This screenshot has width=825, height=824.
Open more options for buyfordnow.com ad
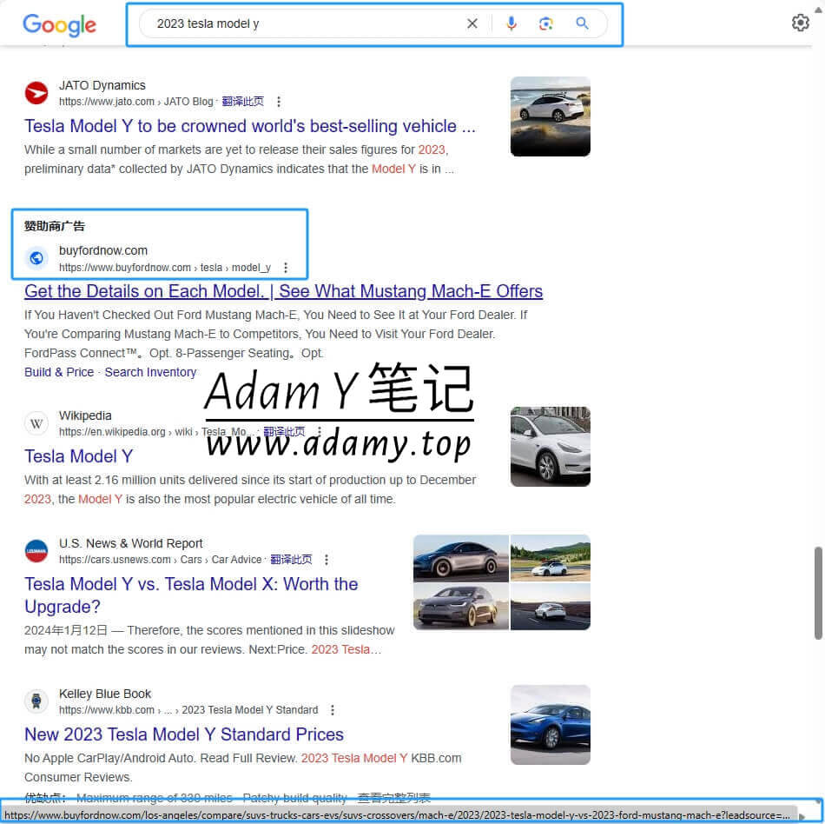point(286,268)
